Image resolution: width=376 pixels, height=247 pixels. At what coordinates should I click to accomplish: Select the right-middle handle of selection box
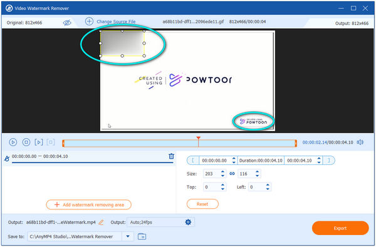(x=144, y=43)
